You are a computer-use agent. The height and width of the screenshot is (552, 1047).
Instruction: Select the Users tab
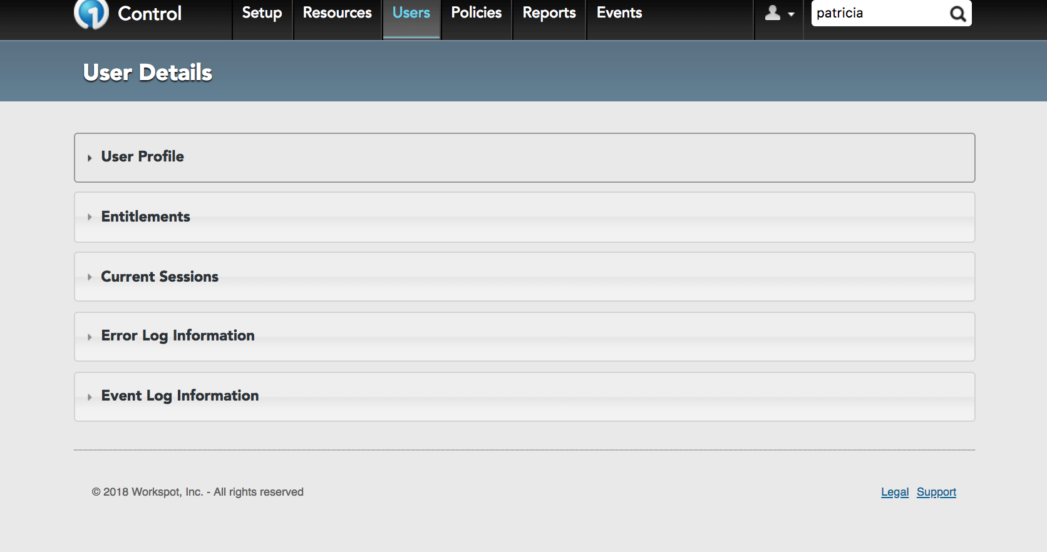coord(411,13)
